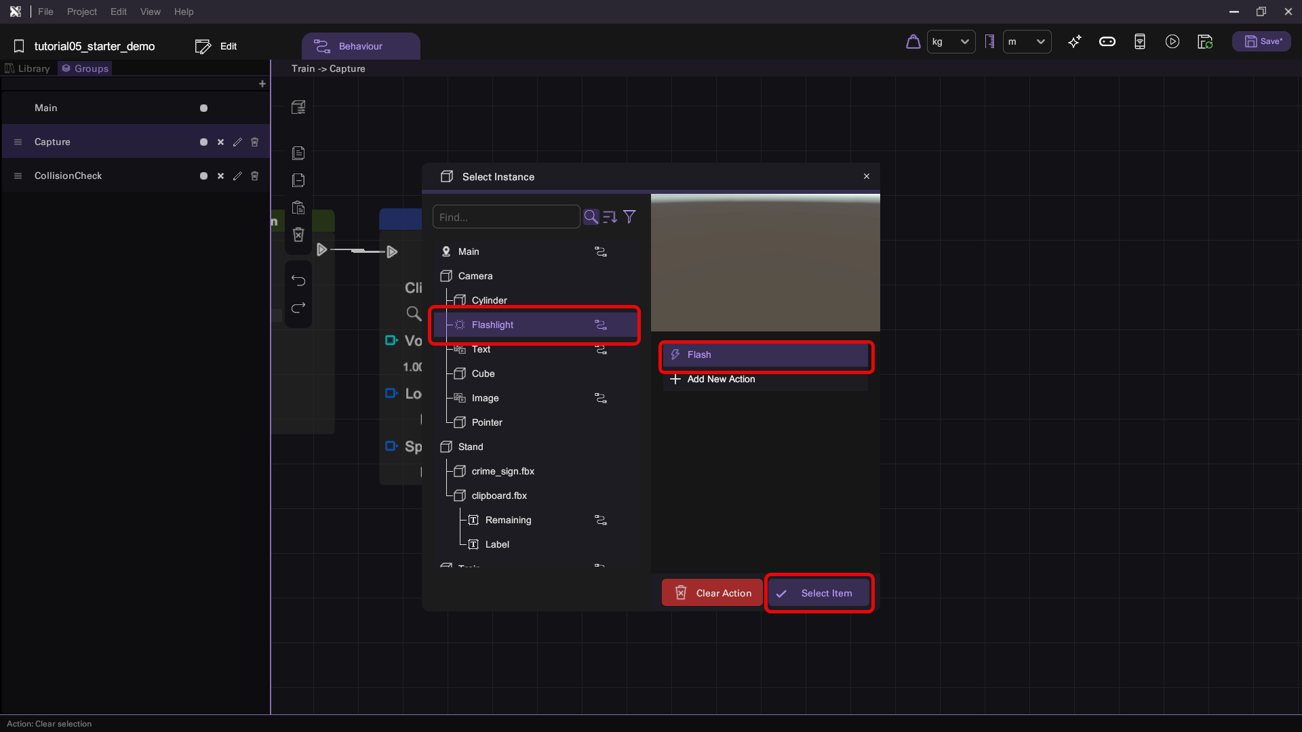
Task: Open the Help menu
Action: point(184,12)
